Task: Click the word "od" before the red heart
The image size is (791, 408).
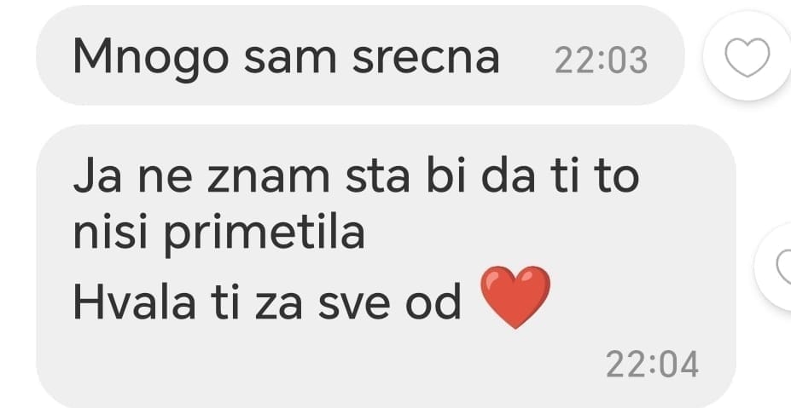Action: [433, 301]
